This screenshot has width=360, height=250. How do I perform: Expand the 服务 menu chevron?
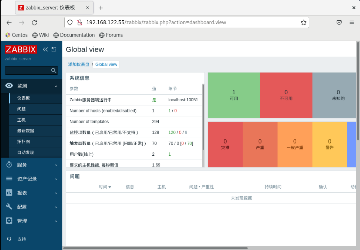[x=56, y=165]
